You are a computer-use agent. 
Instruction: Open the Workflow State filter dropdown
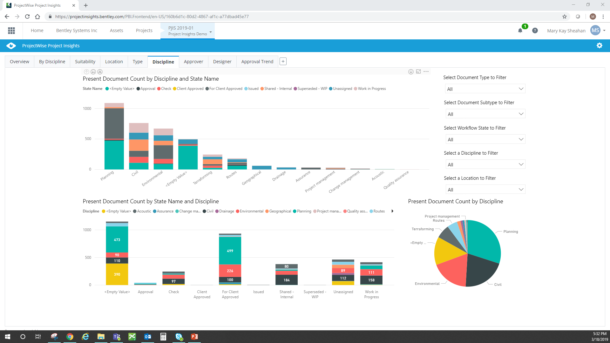pos(485,139)
